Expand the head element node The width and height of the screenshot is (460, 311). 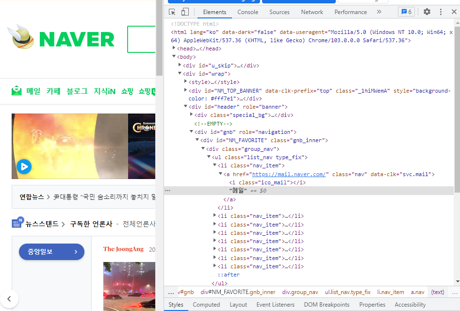pyautogui.click(x=174, y=48)
